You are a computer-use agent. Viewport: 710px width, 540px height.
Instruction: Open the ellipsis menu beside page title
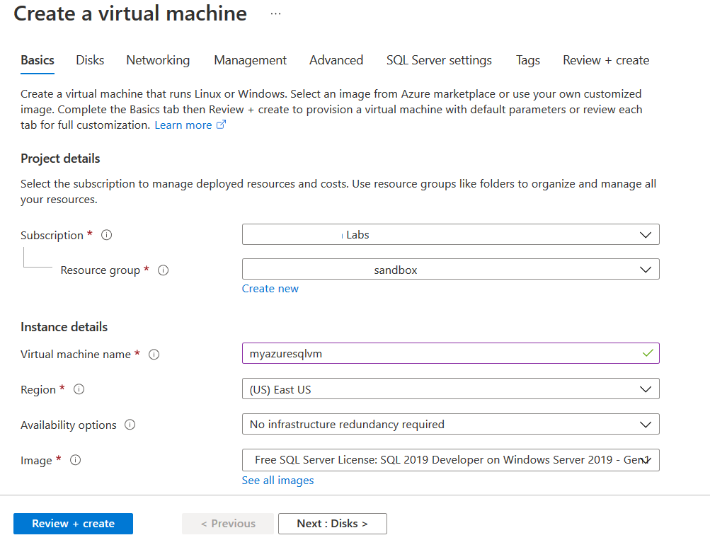pos(275,14)
